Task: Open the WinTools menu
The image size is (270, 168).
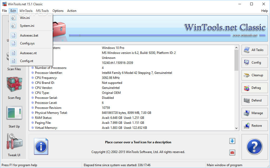Action: coord(26,11)
